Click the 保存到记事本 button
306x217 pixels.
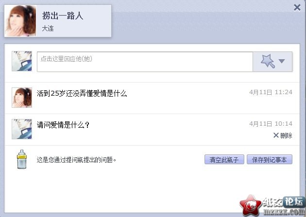click(269, 160)
